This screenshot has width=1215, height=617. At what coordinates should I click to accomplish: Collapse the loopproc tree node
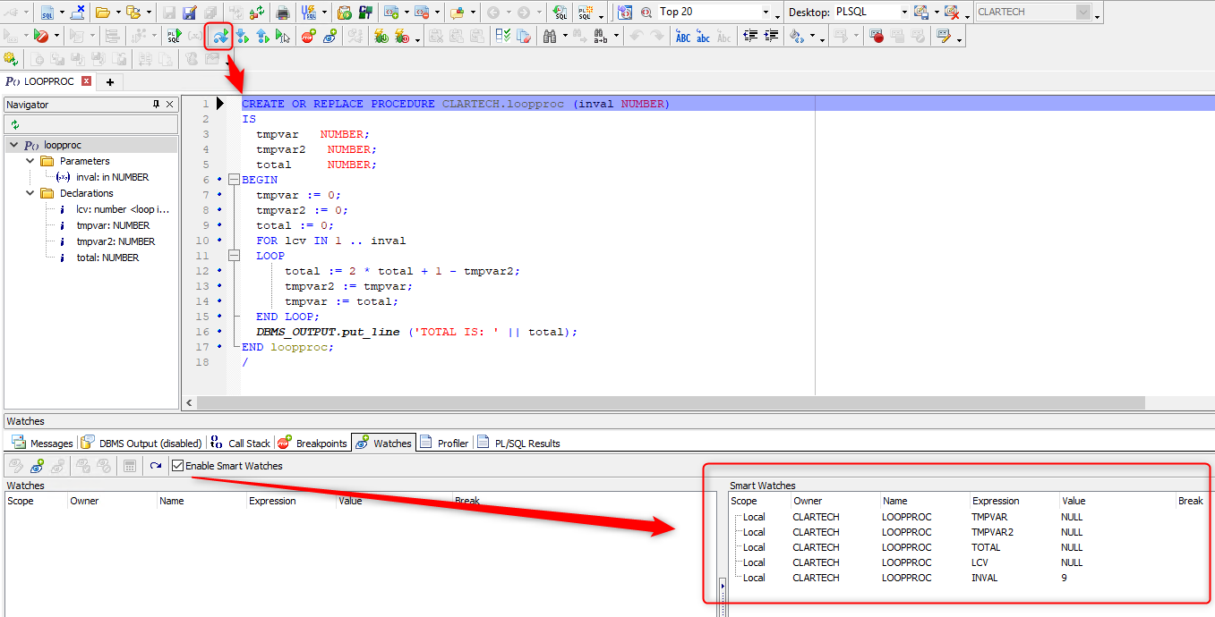point(13,145)
